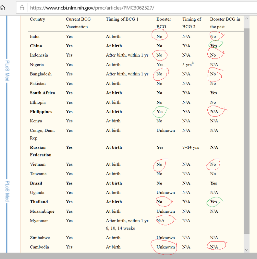Click Mozambique's Booster BCG 'Unknown' cell

tap(165, 211)
